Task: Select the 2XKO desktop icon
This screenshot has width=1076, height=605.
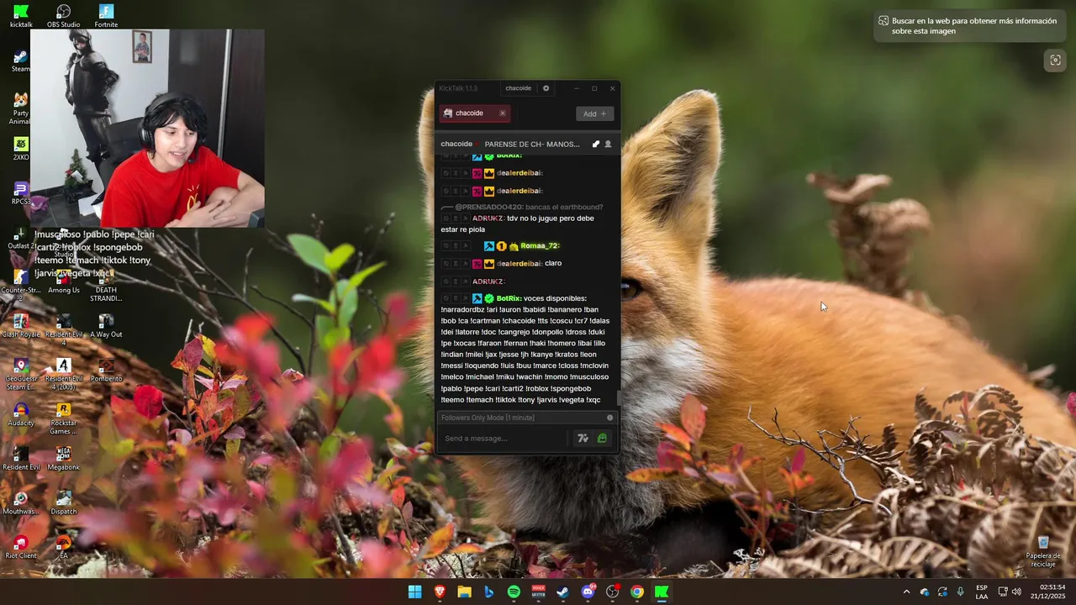Action: [x=21, y=149]
